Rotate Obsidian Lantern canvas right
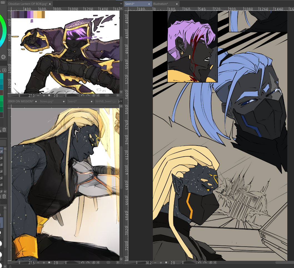This screenshot has height=268, width=294. point(88,95)
